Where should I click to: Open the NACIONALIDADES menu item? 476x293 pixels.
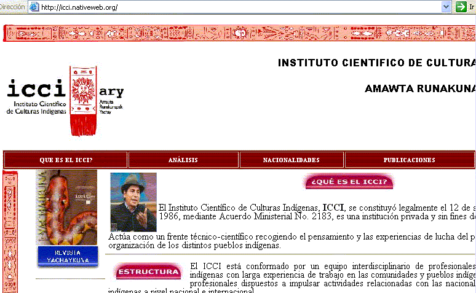tap(292, 160)
